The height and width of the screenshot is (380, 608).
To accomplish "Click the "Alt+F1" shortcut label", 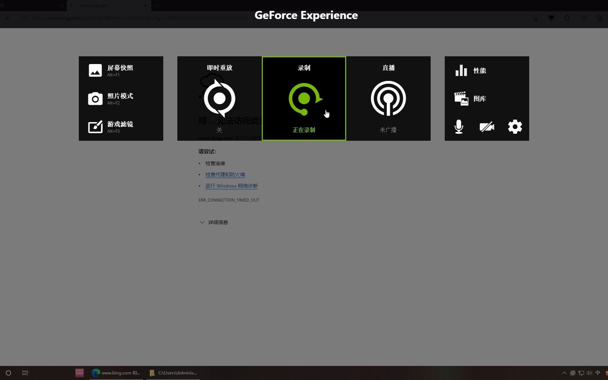I will pos(113,75).
